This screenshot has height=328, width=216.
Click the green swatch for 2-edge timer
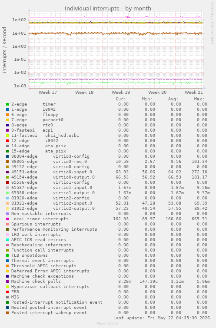click(x=7, y=104)
